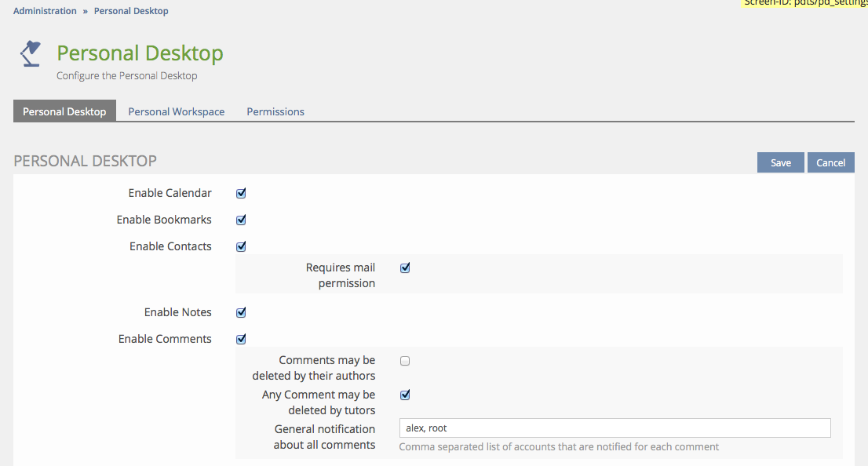This screenshot has width=868, height=466.
Task: Uncheck the Enable Bookmarks checkbox
Action: pos(241,220)
